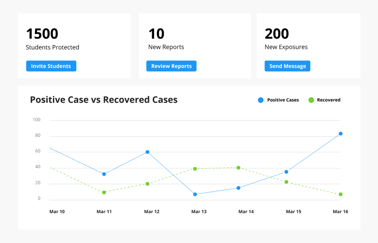Click the Mar 14 axis label

pyautogui.click(x=246, y=212)
